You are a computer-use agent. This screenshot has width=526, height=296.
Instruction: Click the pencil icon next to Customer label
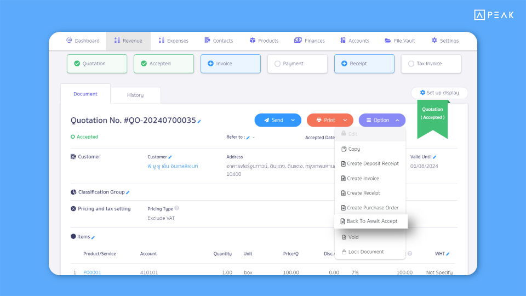(x=170, y=157)
